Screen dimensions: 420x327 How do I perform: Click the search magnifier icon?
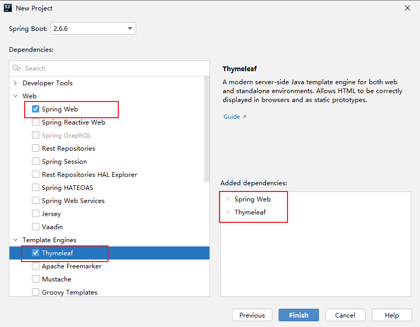pyautogui.click(x=16, y=68)
